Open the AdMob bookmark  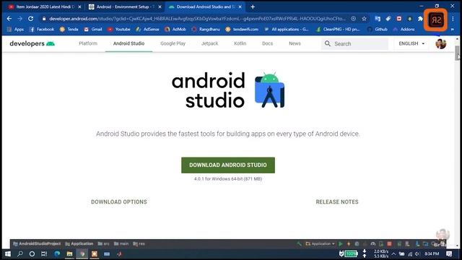tap(175, 29)
